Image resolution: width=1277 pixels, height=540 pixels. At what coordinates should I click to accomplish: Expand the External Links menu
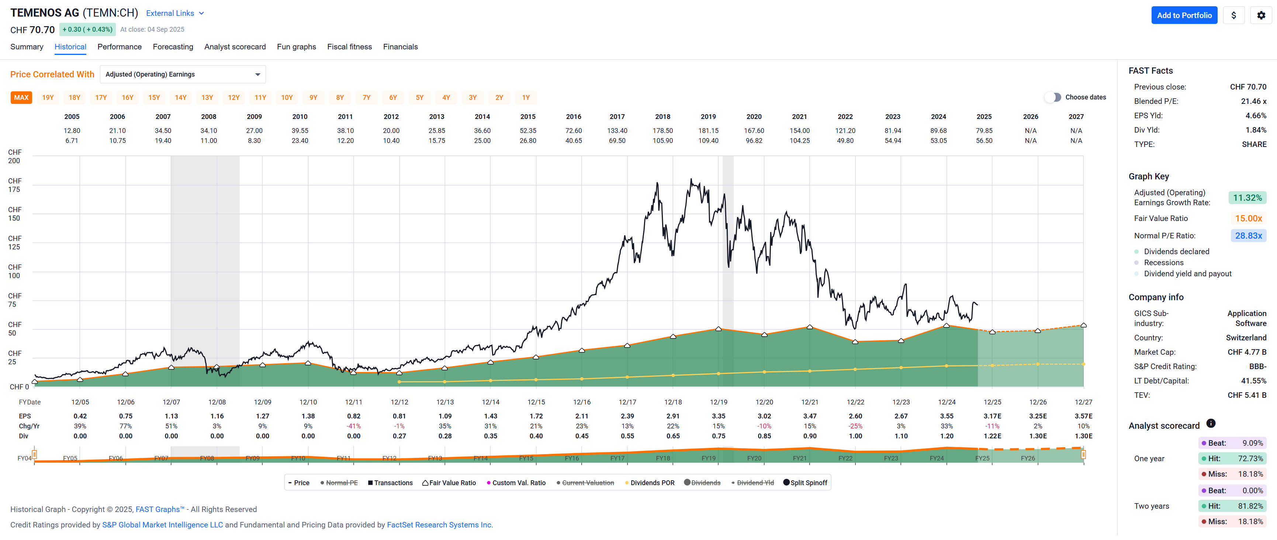[x=175, y=13]
